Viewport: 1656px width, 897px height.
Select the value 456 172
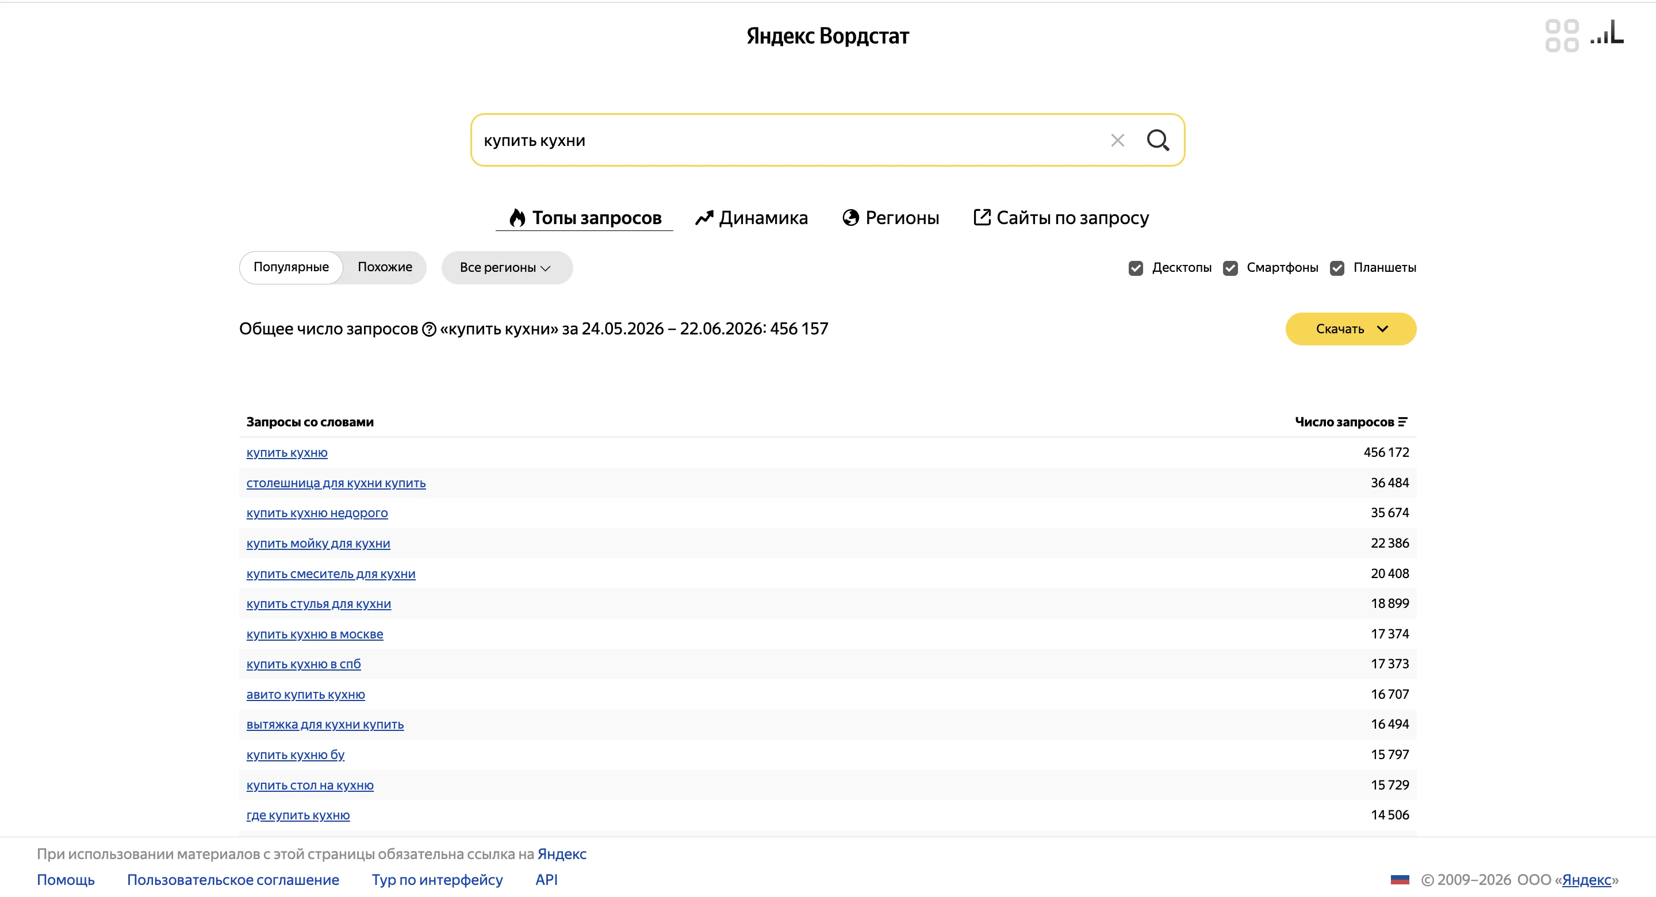(x=1386, y=452)
